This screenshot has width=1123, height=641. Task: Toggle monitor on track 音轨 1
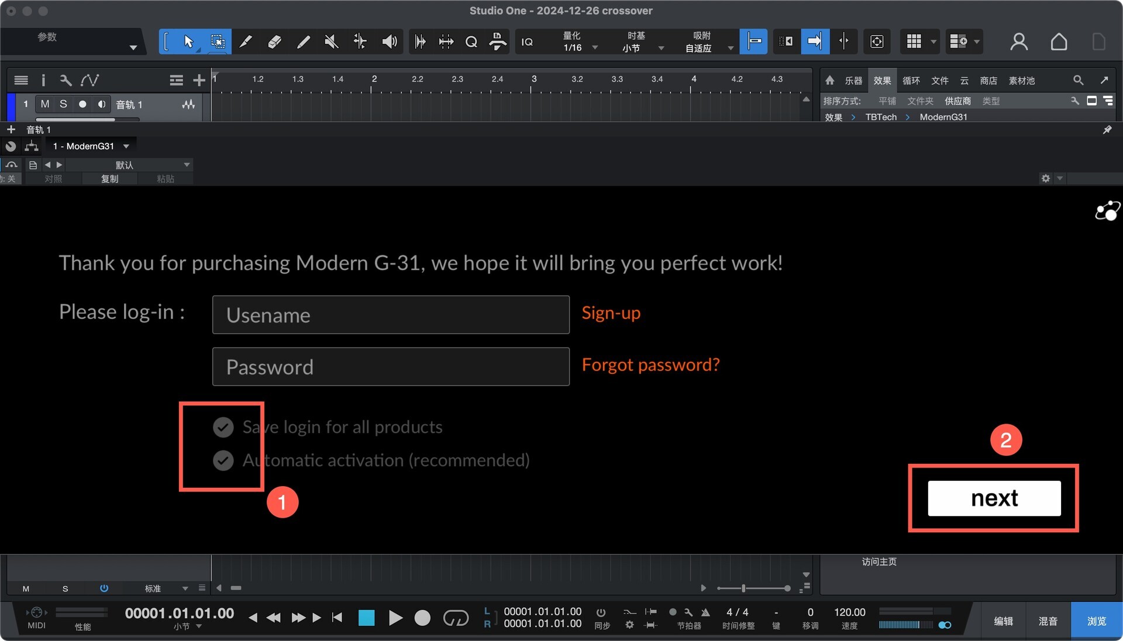pyautogui.click(x=102, y=104)
